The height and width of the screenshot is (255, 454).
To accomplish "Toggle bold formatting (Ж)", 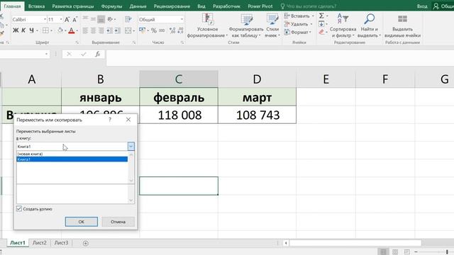I will tap(16, 30).
